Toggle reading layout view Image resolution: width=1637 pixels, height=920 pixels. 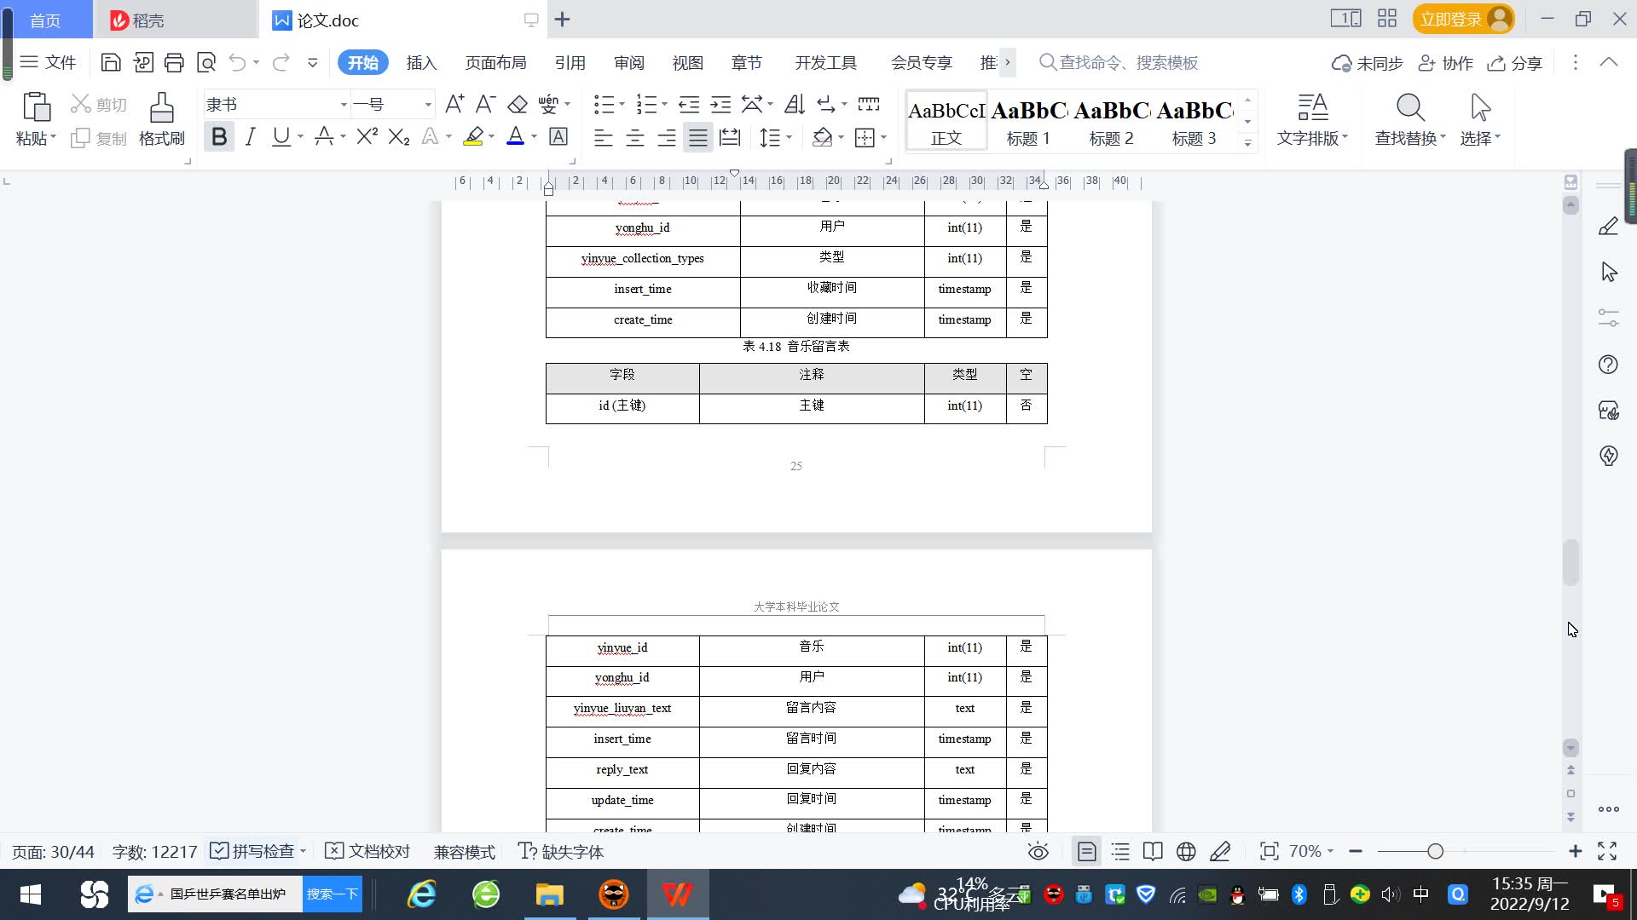click(x=1153, y=851)
